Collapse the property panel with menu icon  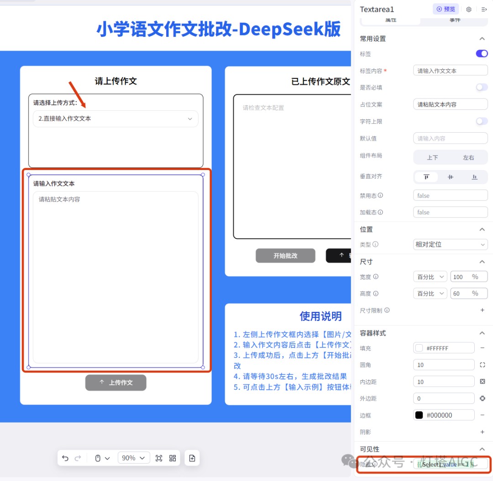484,10
